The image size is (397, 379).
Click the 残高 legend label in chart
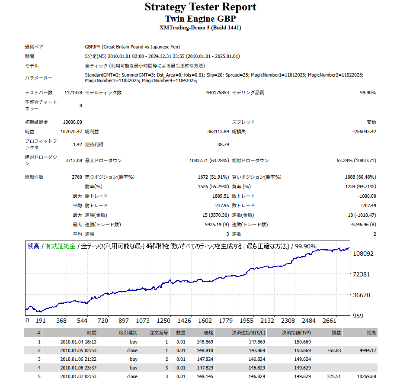tap(33, 246)
